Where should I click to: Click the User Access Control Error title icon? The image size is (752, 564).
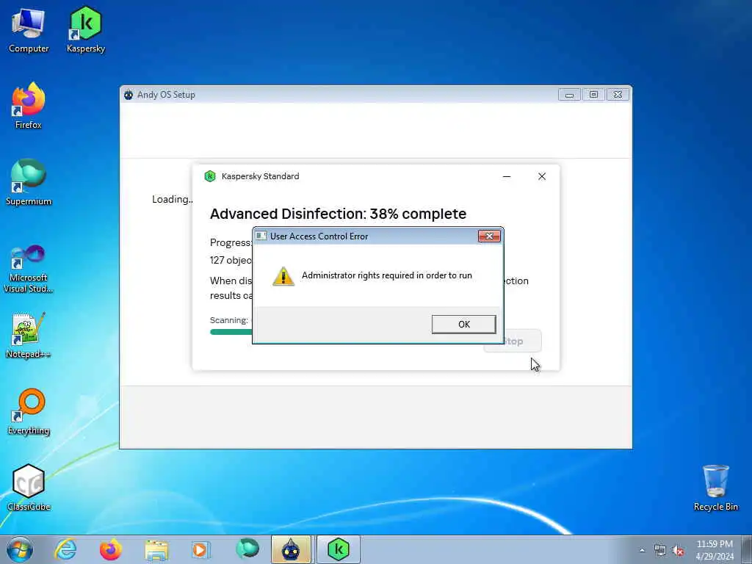[x=261, y=236]
